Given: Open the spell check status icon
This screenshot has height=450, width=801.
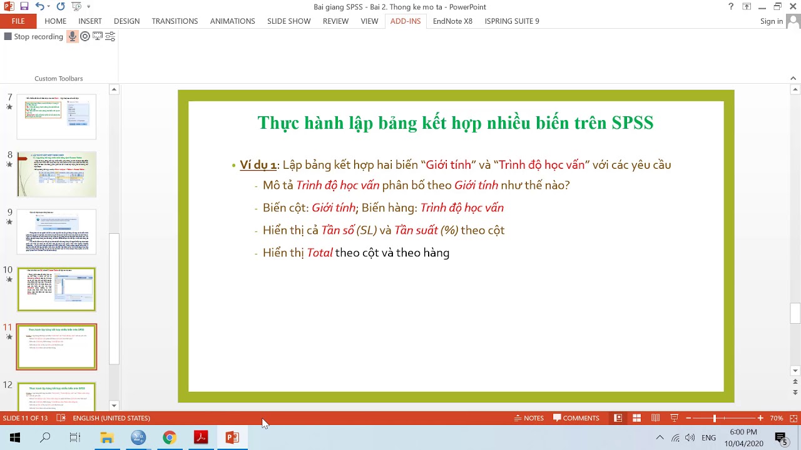Looking at the screenshot, I should pos(61,418).
